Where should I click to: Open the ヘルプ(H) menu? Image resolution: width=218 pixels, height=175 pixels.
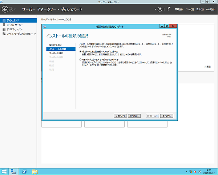(x=210, y=9)
